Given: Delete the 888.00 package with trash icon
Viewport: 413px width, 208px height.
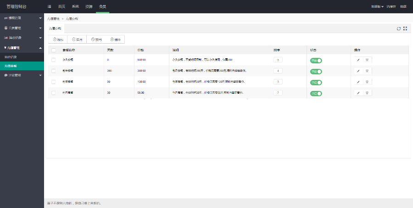Looking at the screenshot, I should (367, 60).
